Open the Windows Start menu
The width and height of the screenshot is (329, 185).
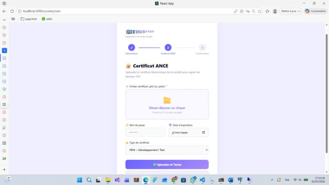coord(80,180)
